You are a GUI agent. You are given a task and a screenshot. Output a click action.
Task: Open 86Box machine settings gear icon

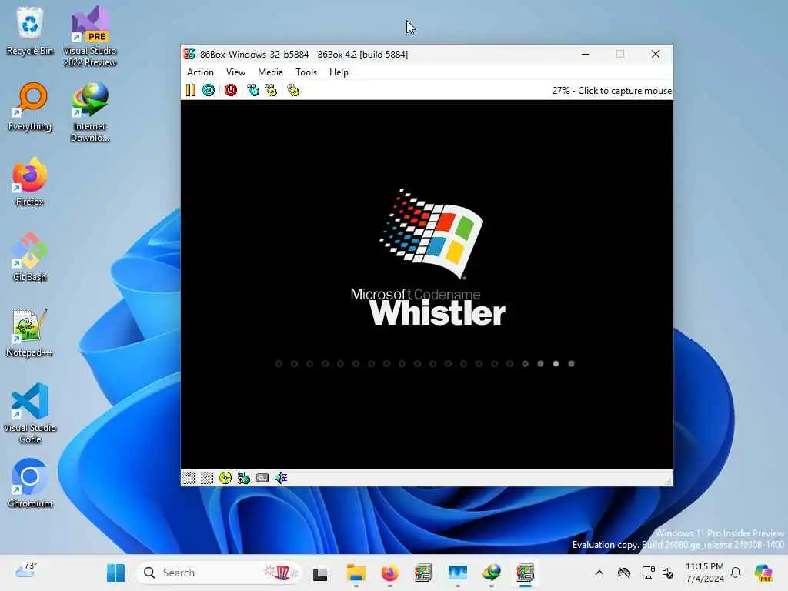point(293,90)
